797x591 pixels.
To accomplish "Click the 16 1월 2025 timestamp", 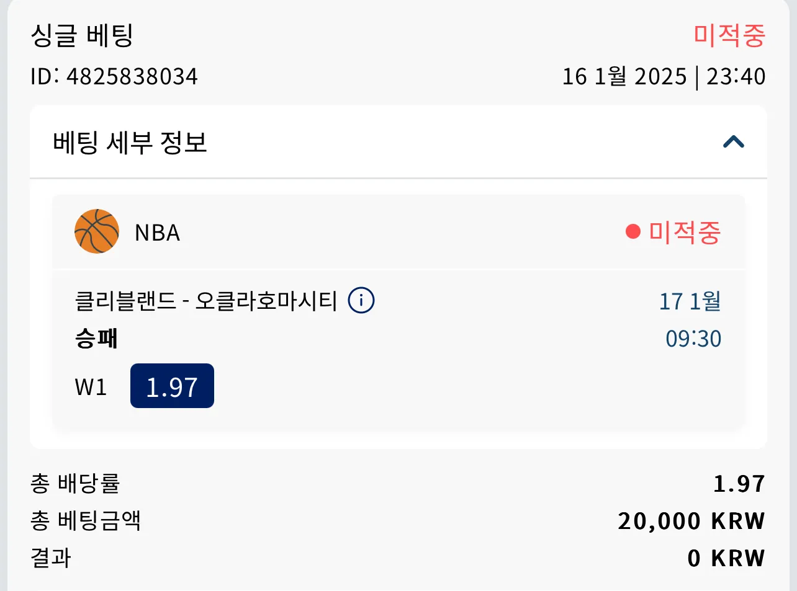I will pos(624,76).
